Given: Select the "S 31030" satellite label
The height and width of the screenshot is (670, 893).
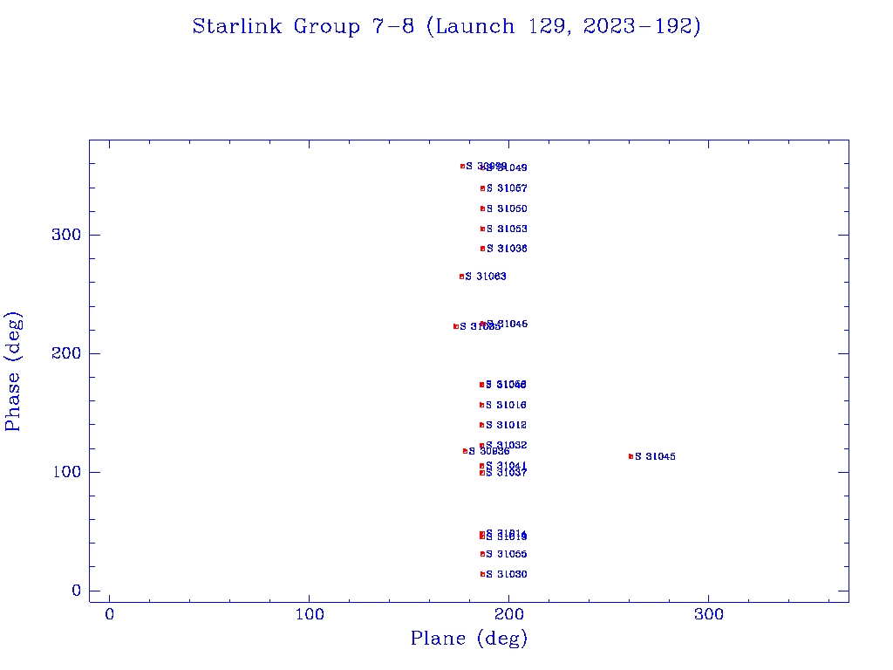Looking at the screenshot, I should click(507, 575).
